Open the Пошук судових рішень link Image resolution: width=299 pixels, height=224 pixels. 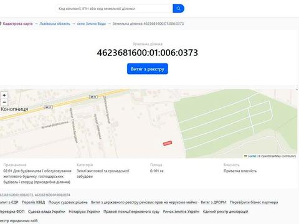point(68,202)
